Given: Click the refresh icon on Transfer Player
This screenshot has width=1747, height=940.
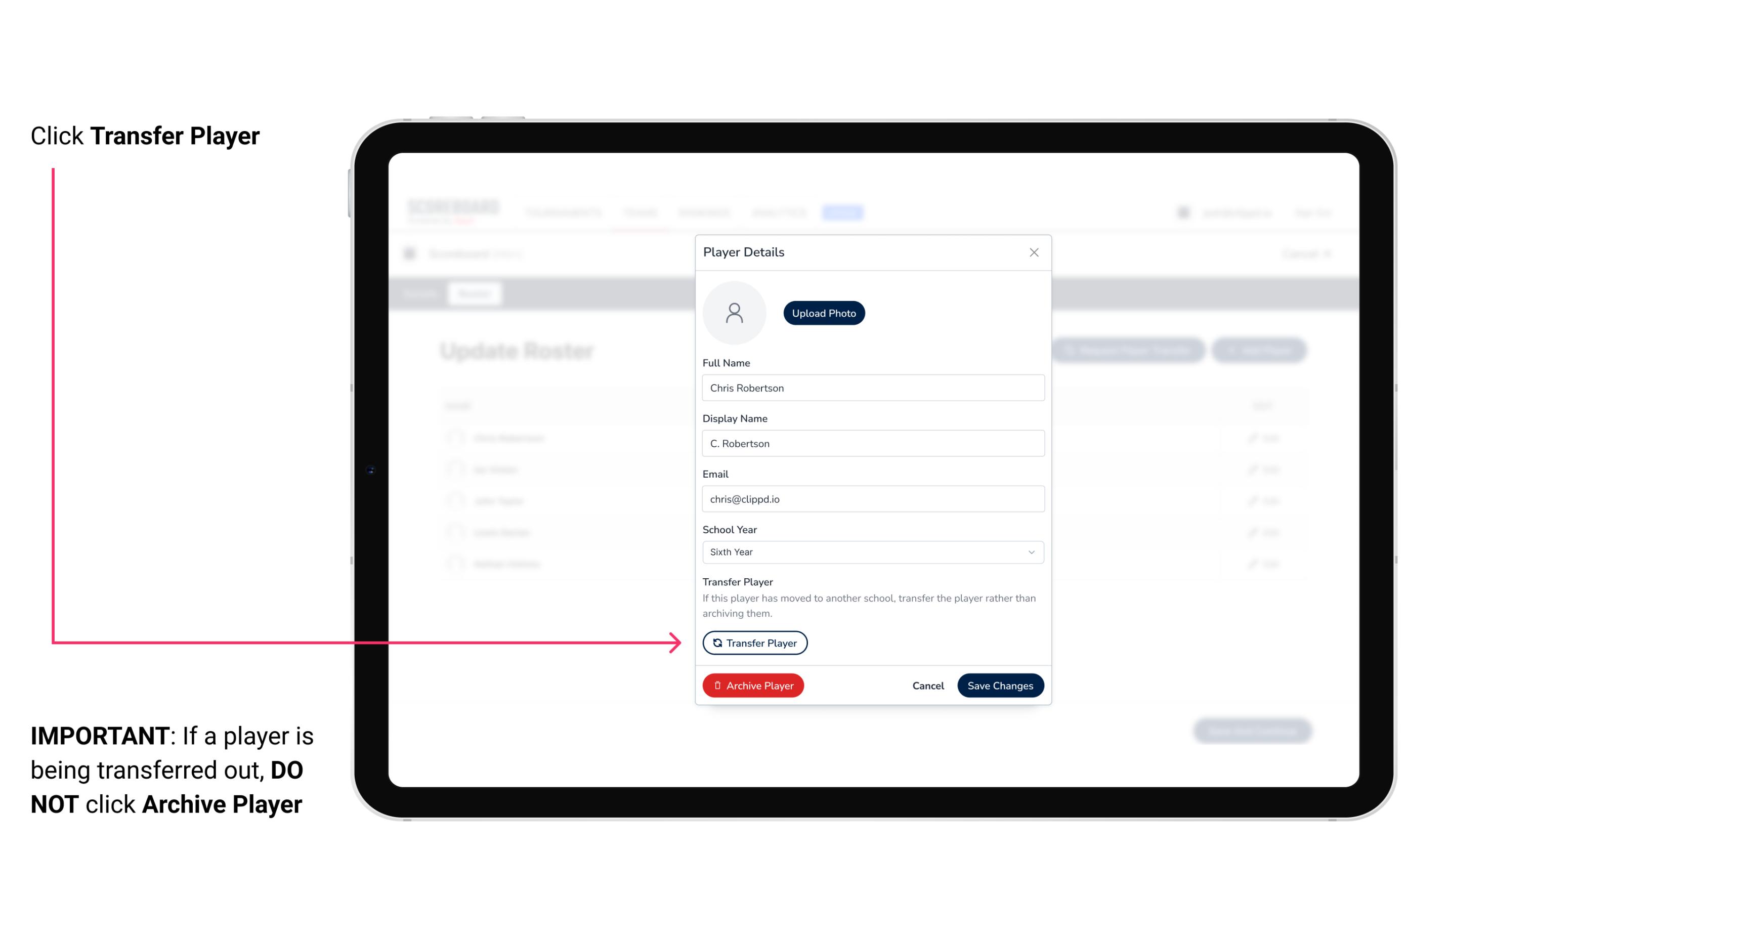Looking at the screenshot, I should pyautogui.click(x=715, y=643).
